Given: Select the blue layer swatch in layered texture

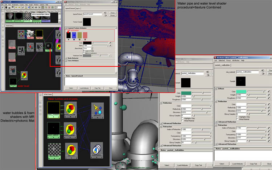Looking at the screenshot, I should pyautogui.click(x=74, y=35).
